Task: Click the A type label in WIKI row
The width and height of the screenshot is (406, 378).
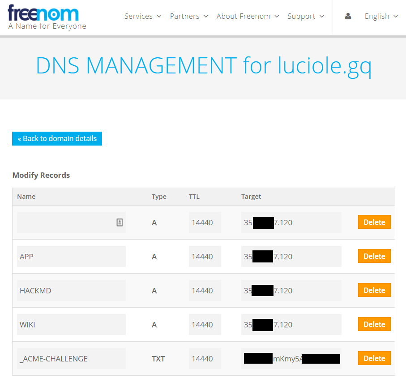Action: (x=154, y=325)
